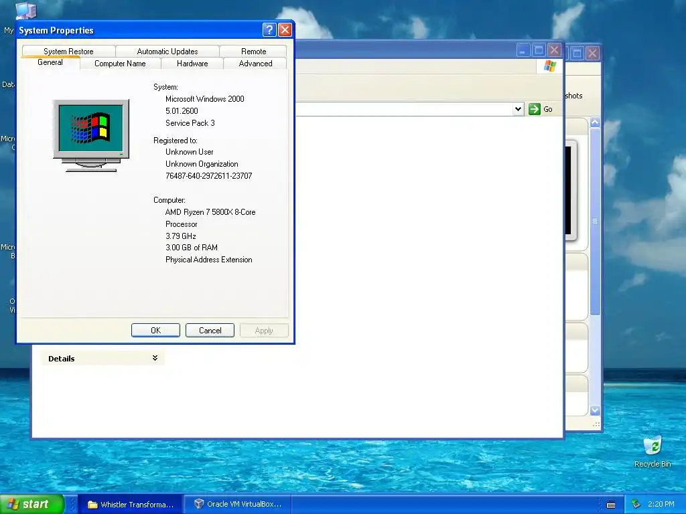Open the Explorer address bar dropdown

518,109
